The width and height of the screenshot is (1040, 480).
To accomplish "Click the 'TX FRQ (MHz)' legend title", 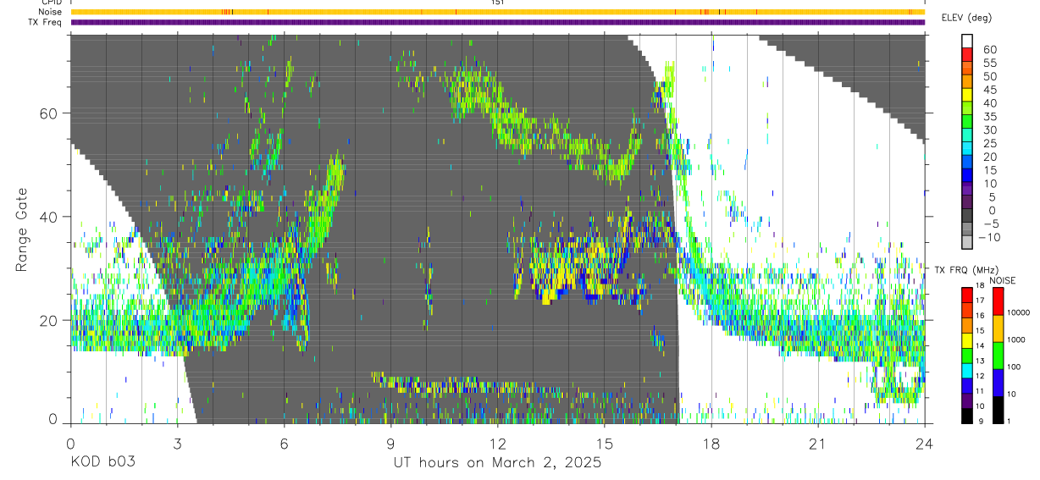I will pos(966,270).
